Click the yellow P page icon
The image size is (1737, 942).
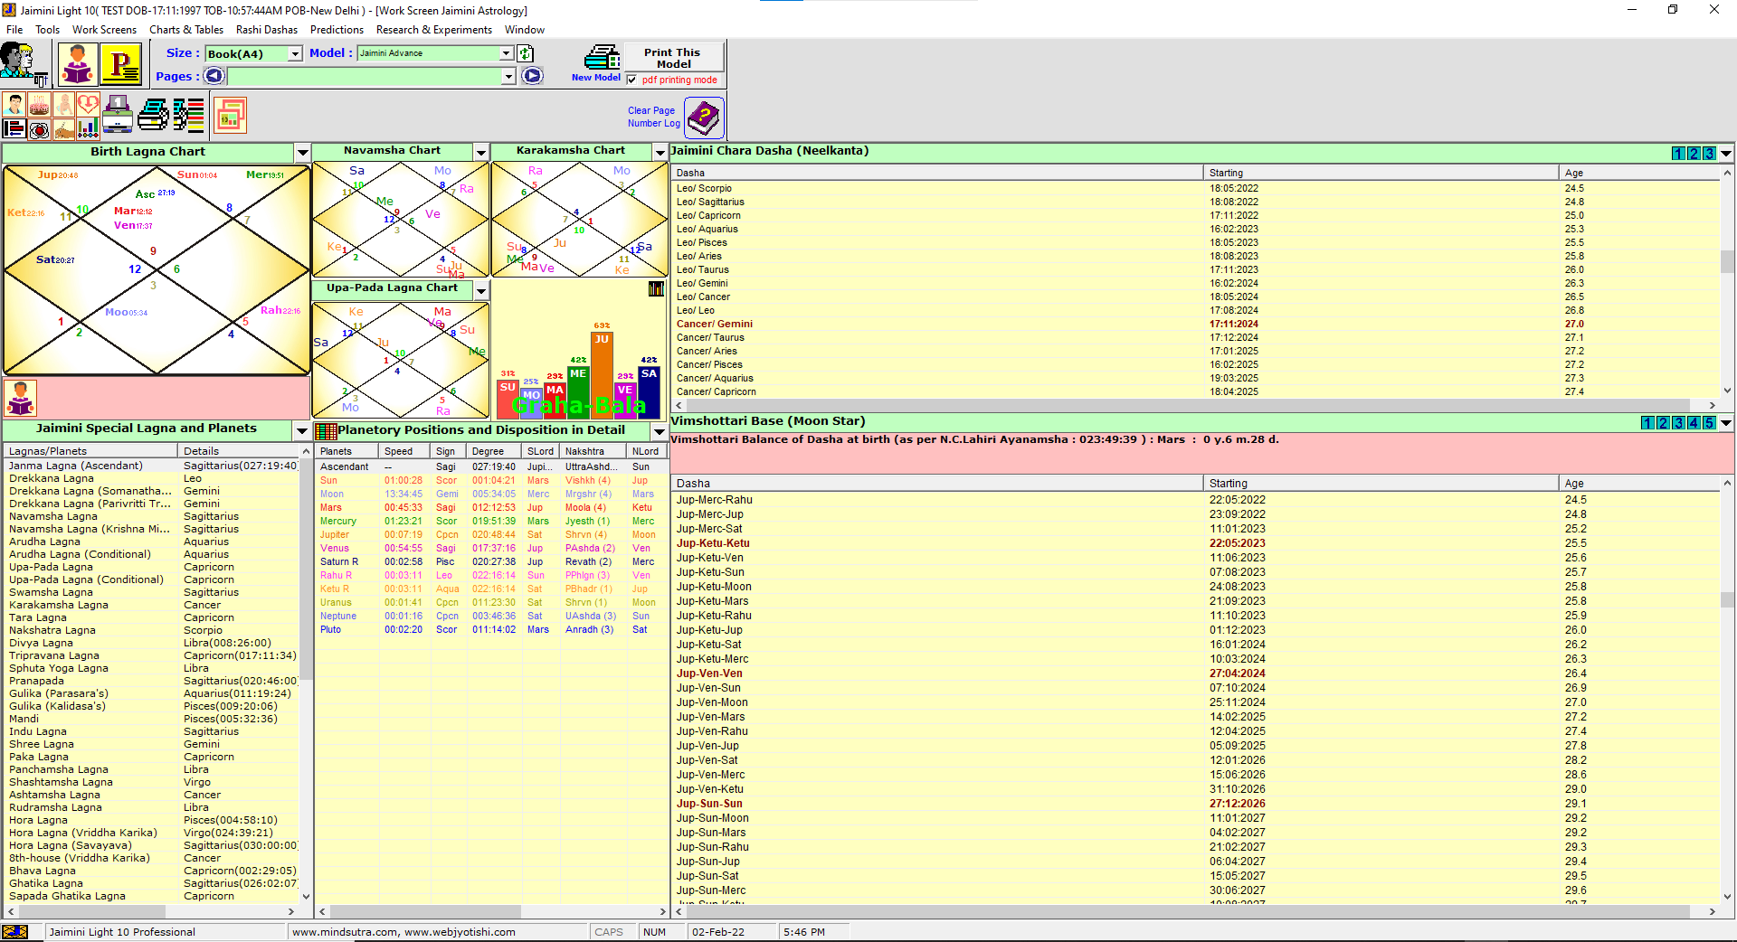120,63
